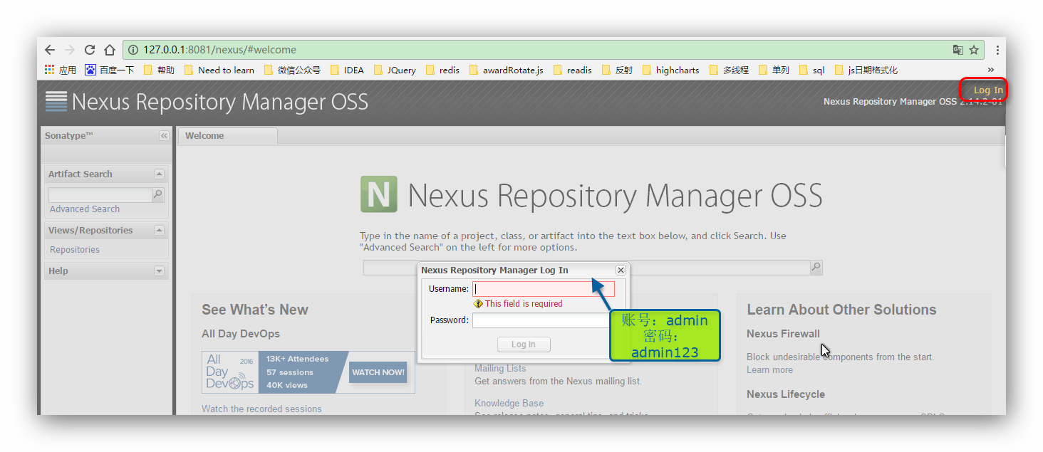1043x452 pixels.
Task: Open the 微信公众号 bookmark folder
Action: [292, 70]
